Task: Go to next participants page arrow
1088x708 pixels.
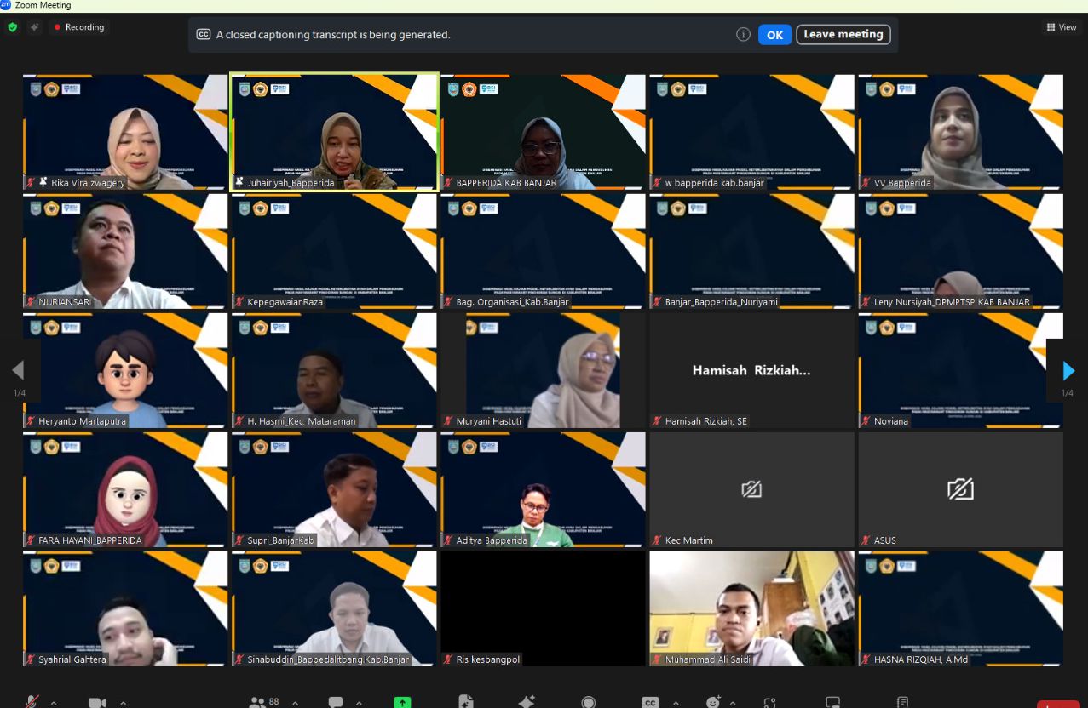Action: point(1068,371)
